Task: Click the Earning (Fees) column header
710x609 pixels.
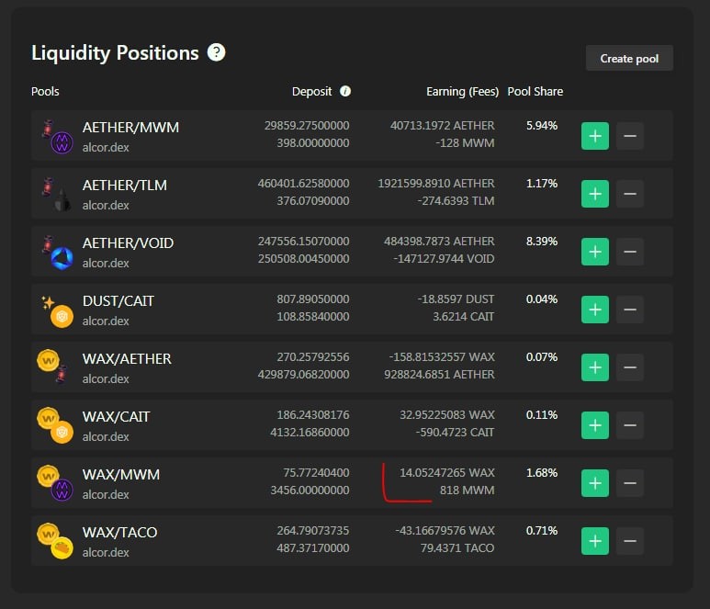Action: (462, 92)
